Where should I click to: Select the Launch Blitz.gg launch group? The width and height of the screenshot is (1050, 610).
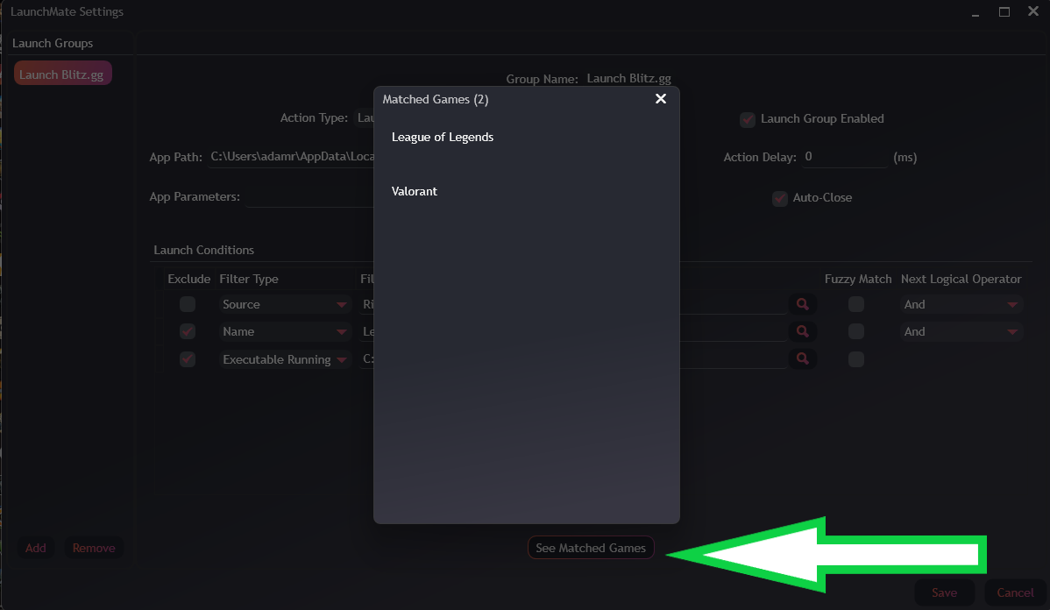62,74
